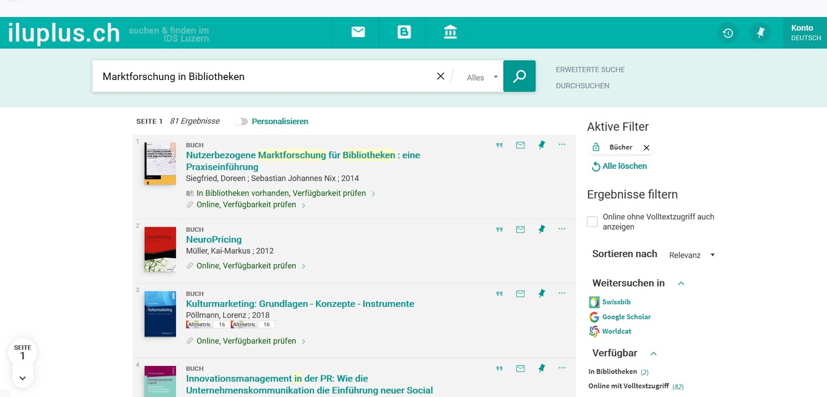
Task: Check online availability for Kulturmarketing
Action: tap(246, 341)
